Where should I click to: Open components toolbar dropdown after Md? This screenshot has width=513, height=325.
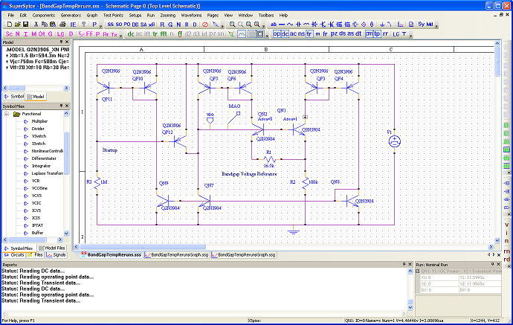pos(436,26)
